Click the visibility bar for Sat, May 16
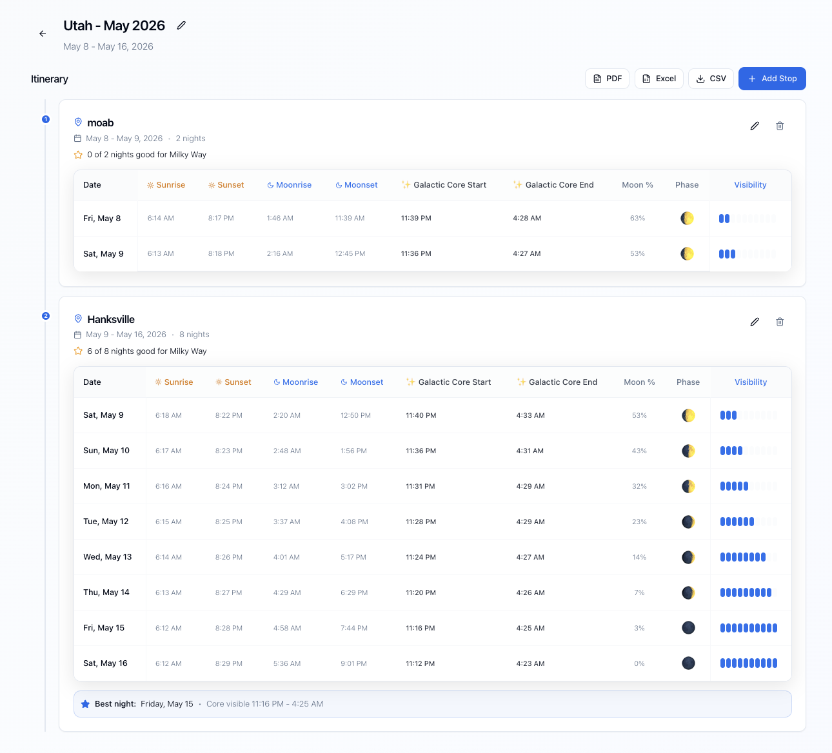 (x=748, y=663)
